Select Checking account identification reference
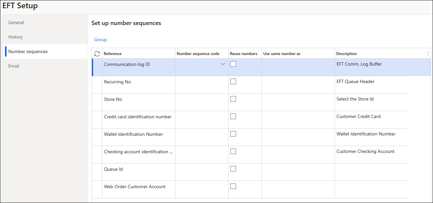 [138, 152]
